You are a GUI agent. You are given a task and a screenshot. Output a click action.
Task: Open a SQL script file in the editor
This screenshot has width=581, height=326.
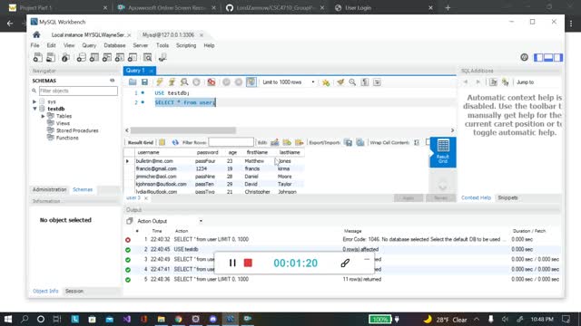[133, 82]
